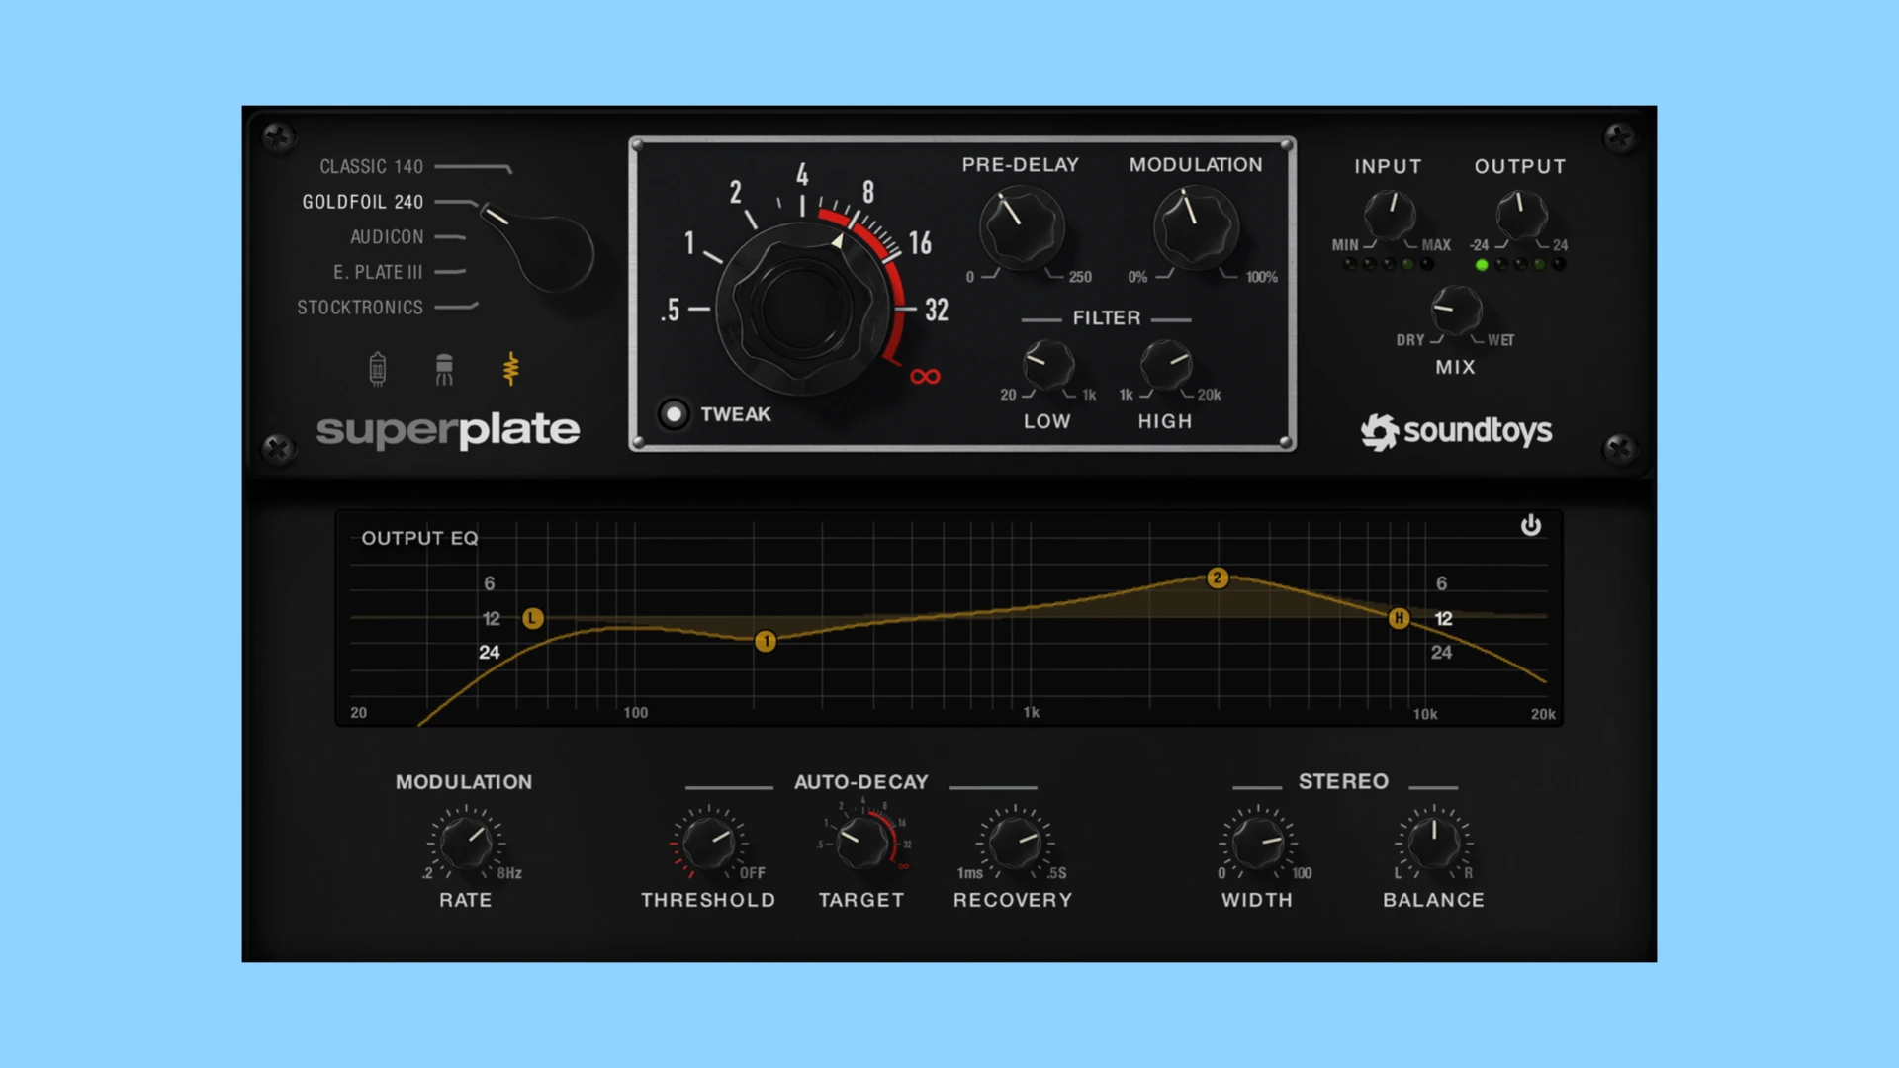Click the .5 second decay mark
The width and height of the screenshot is (1899, 1068).
click(672, 311)
